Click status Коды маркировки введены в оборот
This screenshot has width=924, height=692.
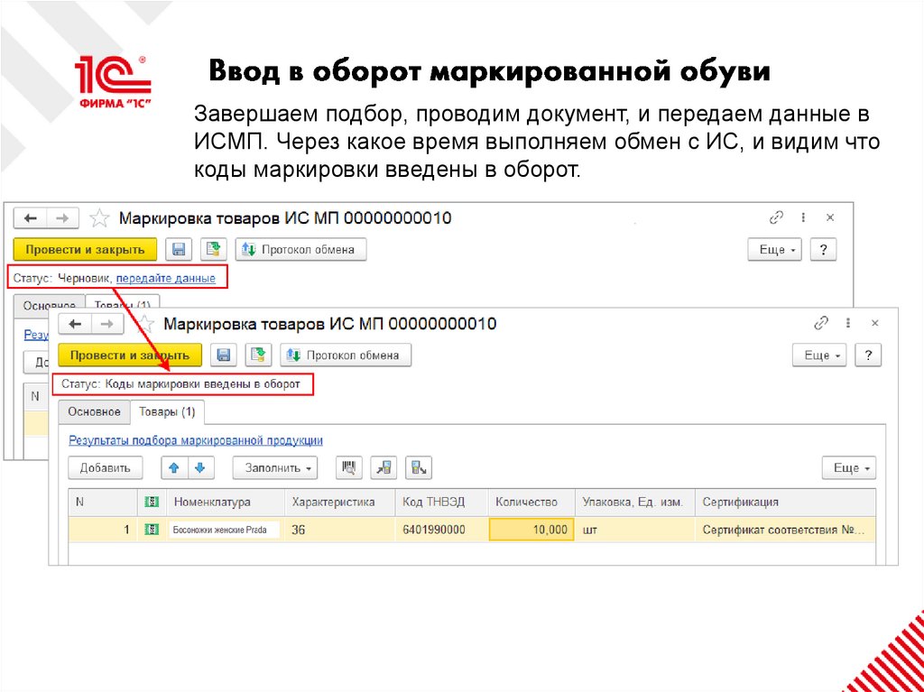pos(203,384)
